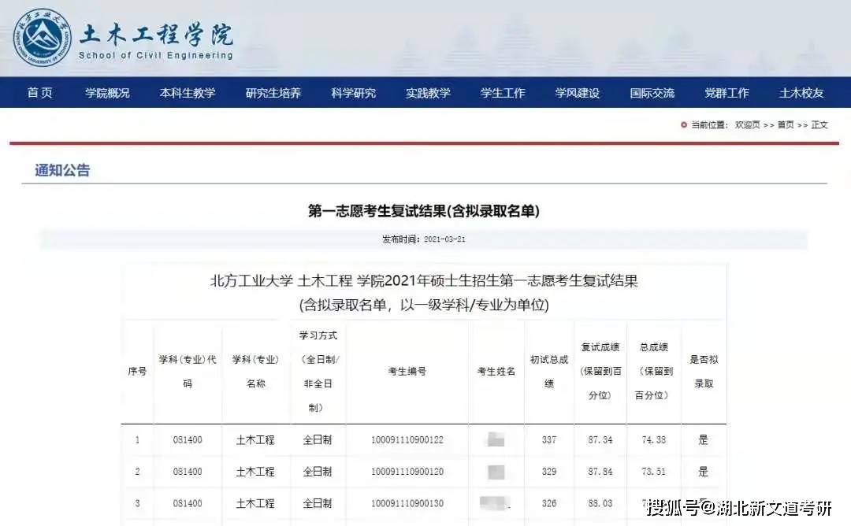851x526 pixels.
Task: Click the article title 第一志愿考生复试结果
Action: (424, 211)
